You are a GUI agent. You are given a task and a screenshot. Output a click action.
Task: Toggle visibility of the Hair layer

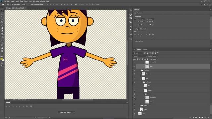point(134,114)
